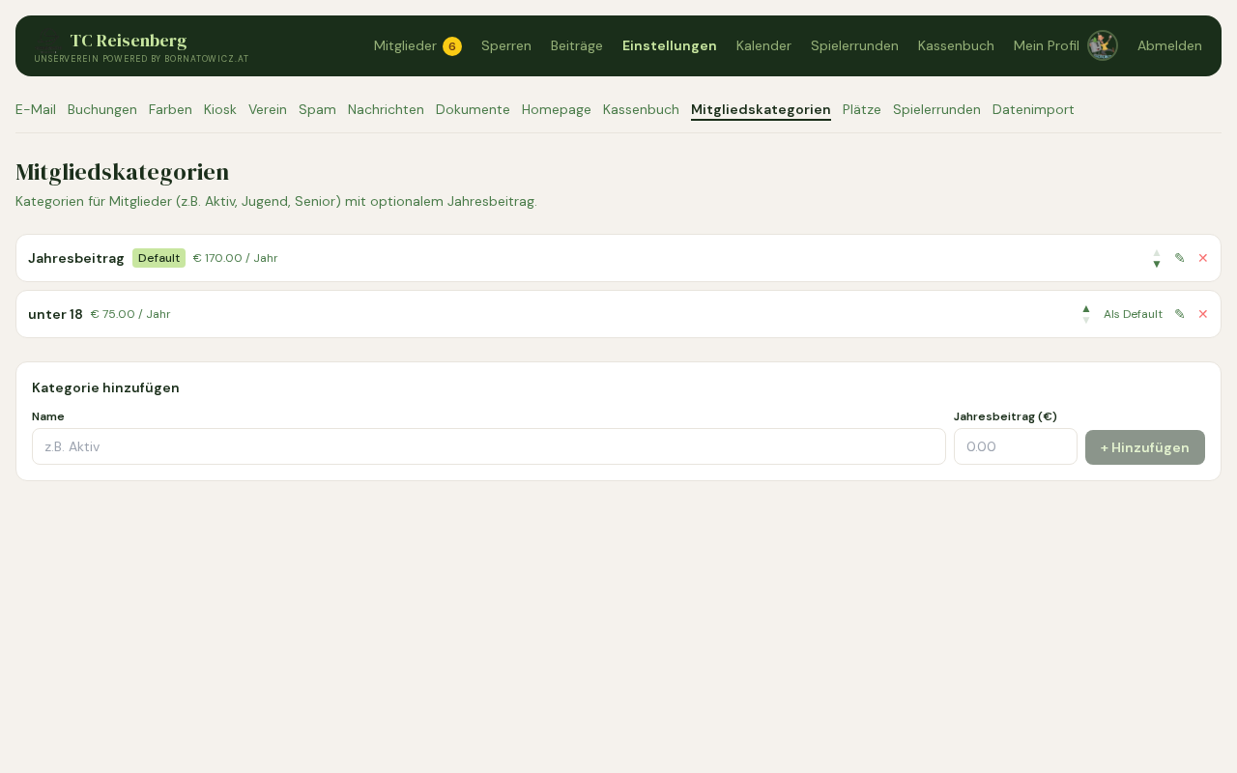Image resolution: width=1237 pixels, height=773 pixels.
Task: Open the Dokumente settings tab
Action: [473, 109]
